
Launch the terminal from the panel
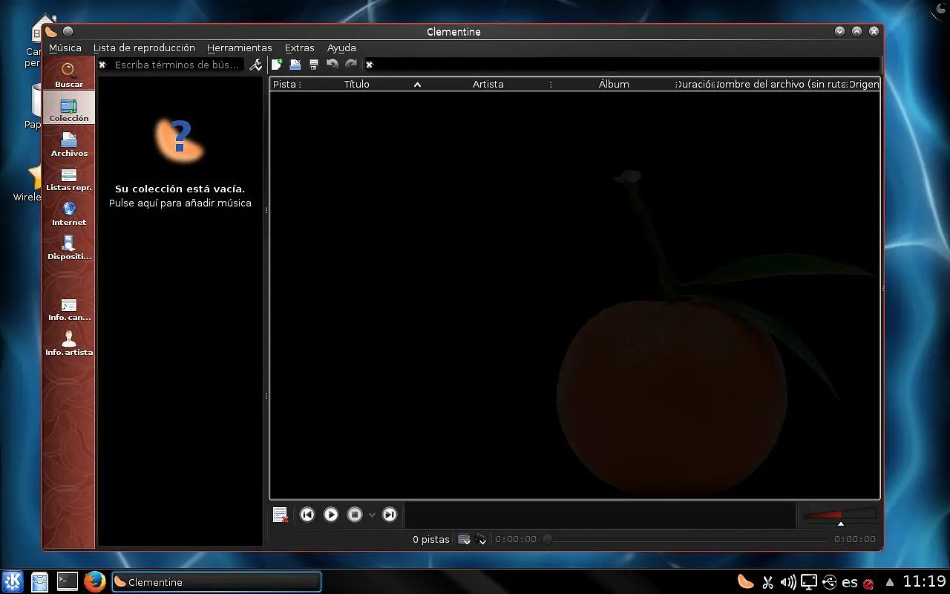[x=68, y=581]
